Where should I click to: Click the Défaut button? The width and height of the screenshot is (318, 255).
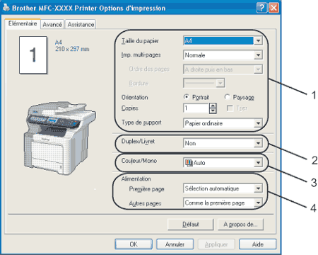point(191,225)
